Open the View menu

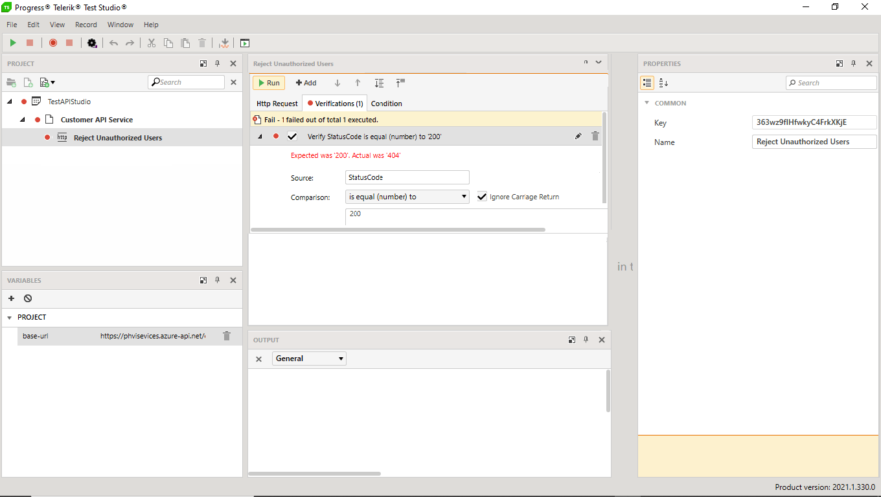(x=58, y=25)
